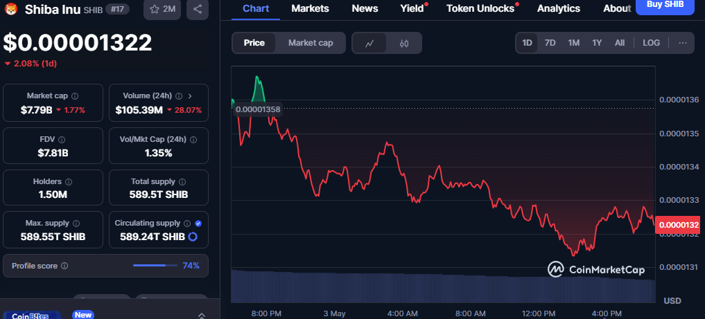Open the News tab

click(x=365, y=8)
